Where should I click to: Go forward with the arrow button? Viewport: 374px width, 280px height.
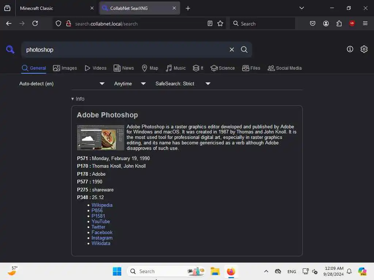[22, 23]
